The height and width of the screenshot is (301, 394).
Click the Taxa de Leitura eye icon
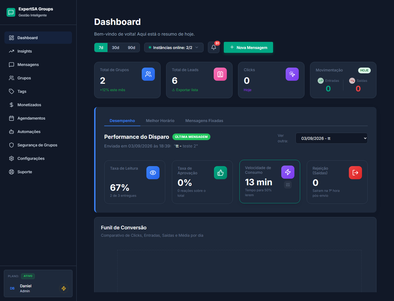tap(153, 173)
